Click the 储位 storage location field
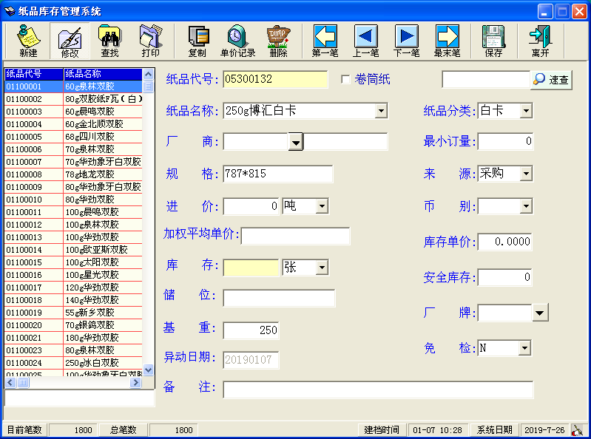The image size is (591, 439). [279, 298]
